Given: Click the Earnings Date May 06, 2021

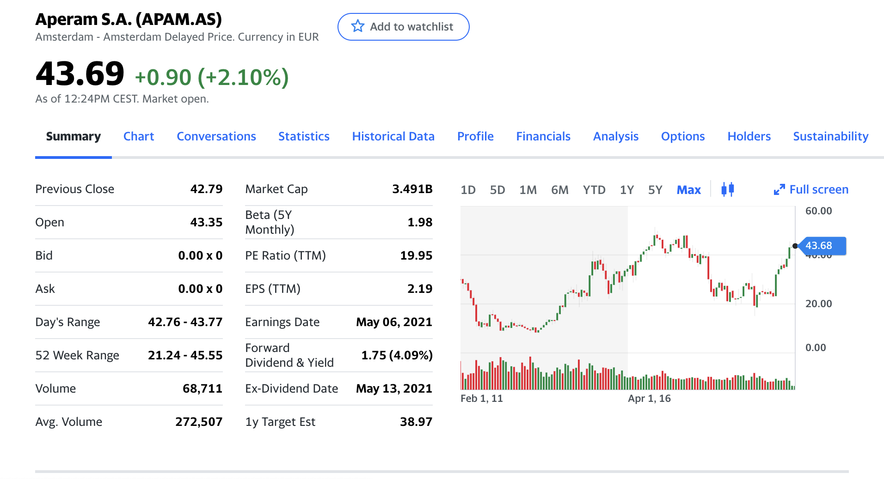Looking at the screenshot, I should (394, 322).
